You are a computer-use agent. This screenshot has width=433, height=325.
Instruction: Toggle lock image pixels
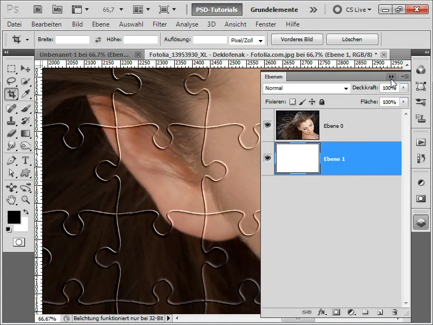[x=303, y=102]
